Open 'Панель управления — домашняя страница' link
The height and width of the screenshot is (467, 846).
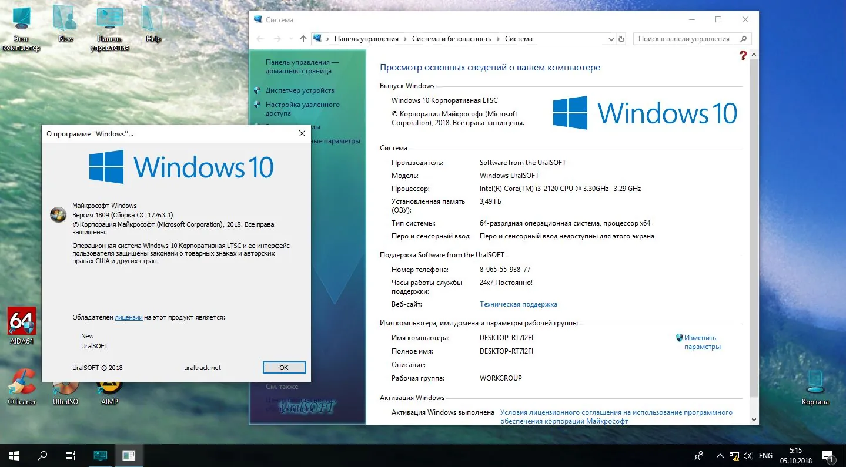point(302,66)
